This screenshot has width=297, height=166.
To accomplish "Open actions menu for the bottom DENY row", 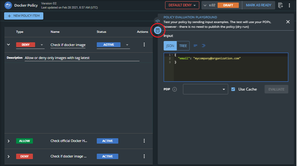I will 144,156.
